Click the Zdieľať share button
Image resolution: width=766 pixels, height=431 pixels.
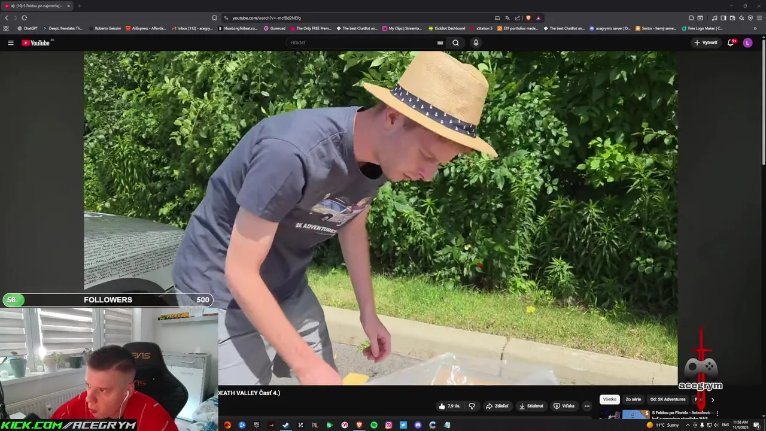[497, 406]
